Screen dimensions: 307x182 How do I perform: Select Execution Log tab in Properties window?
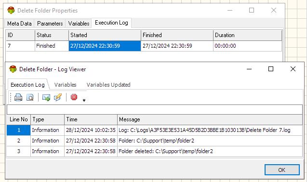pos(111,23)
